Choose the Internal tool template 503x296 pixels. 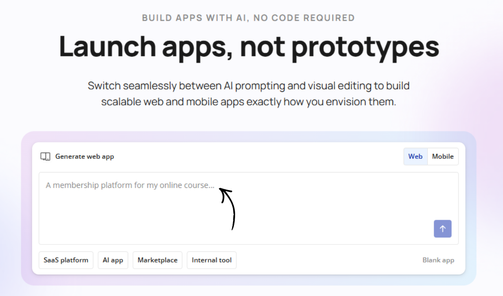click(211, 260)
